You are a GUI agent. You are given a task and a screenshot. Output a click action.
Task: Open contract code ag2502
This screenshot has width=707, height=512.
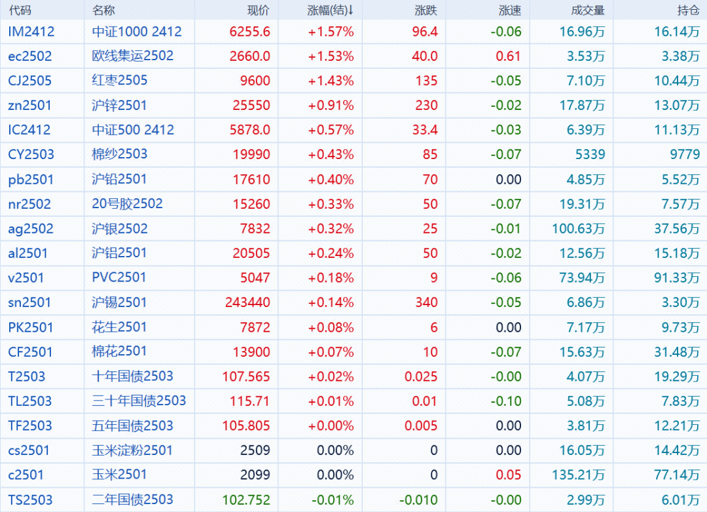pos(31,229)
